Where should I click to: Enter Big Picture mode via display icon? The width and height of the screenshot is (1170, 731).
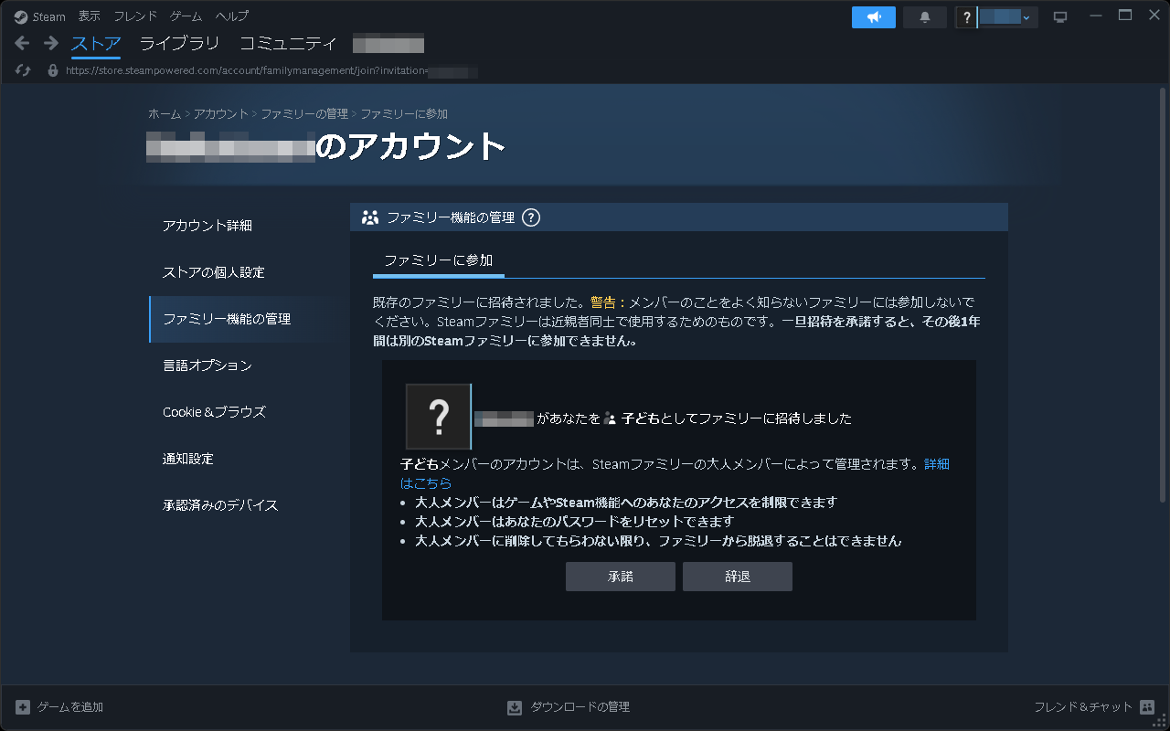1060,16
